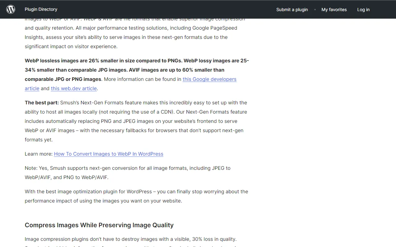Image resolution: width=396 pixels, height=247 pixels.
Task: Open the "this web.dev article" link
Action: [74, 89]
